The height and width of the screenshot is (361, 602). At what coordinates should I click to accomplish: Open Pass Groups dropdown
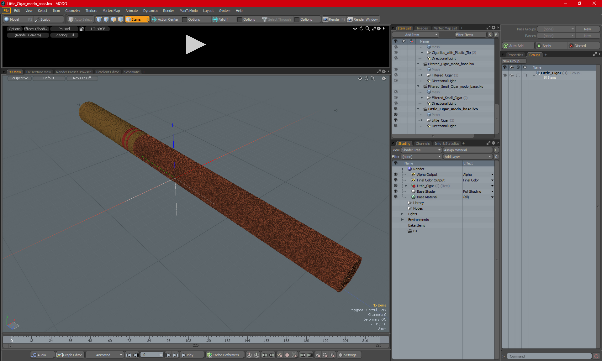tap(557, 29)
